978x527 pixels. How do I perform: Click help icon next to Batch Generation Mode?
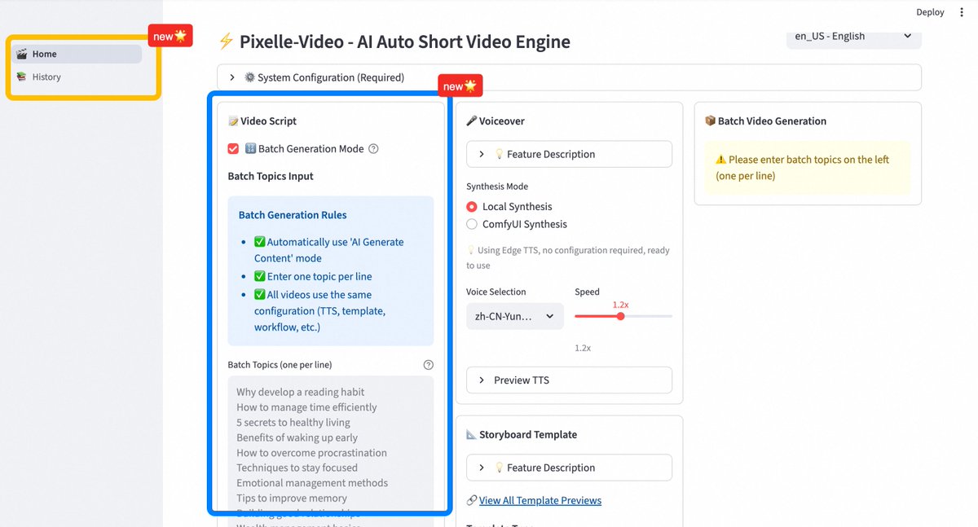click(x=373, y=148)
